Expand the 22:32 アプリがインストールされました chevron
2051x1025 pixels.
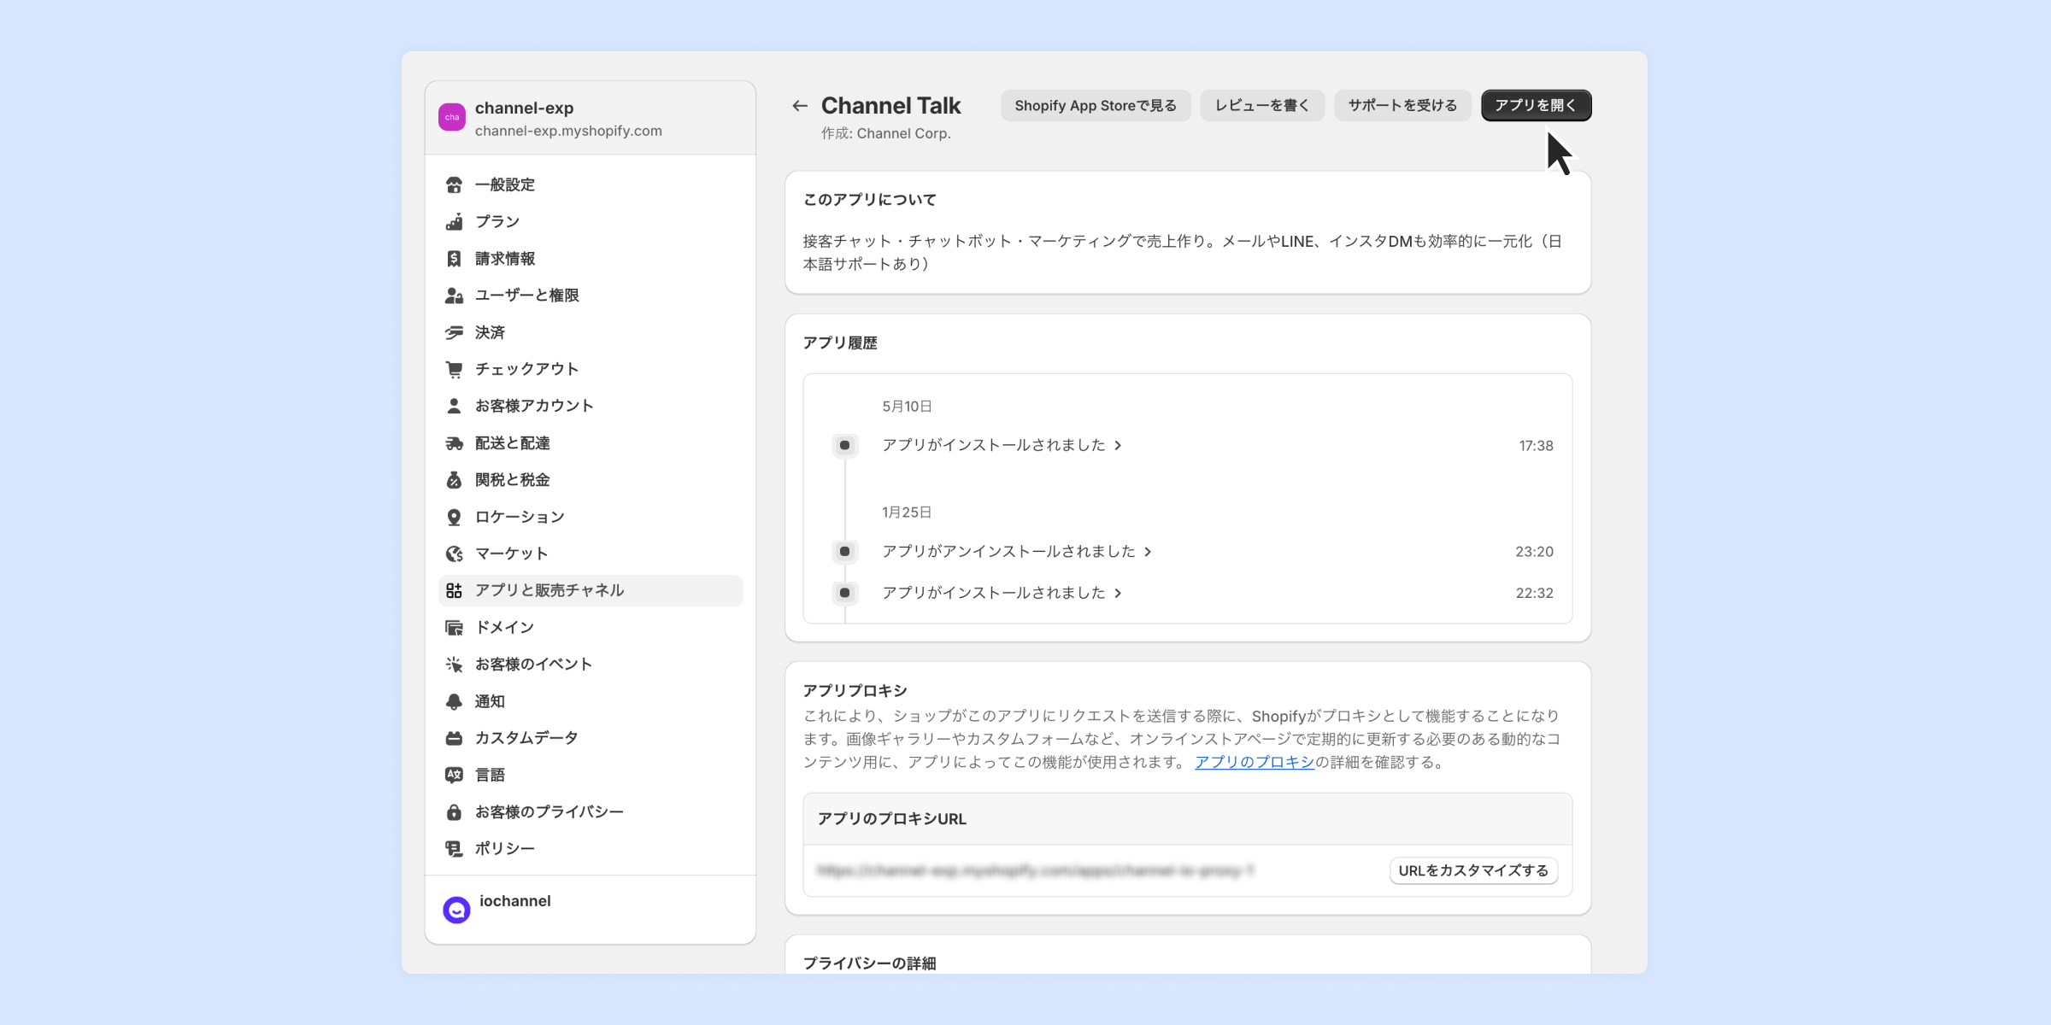pyautogui.click(x=1118, y=593)
